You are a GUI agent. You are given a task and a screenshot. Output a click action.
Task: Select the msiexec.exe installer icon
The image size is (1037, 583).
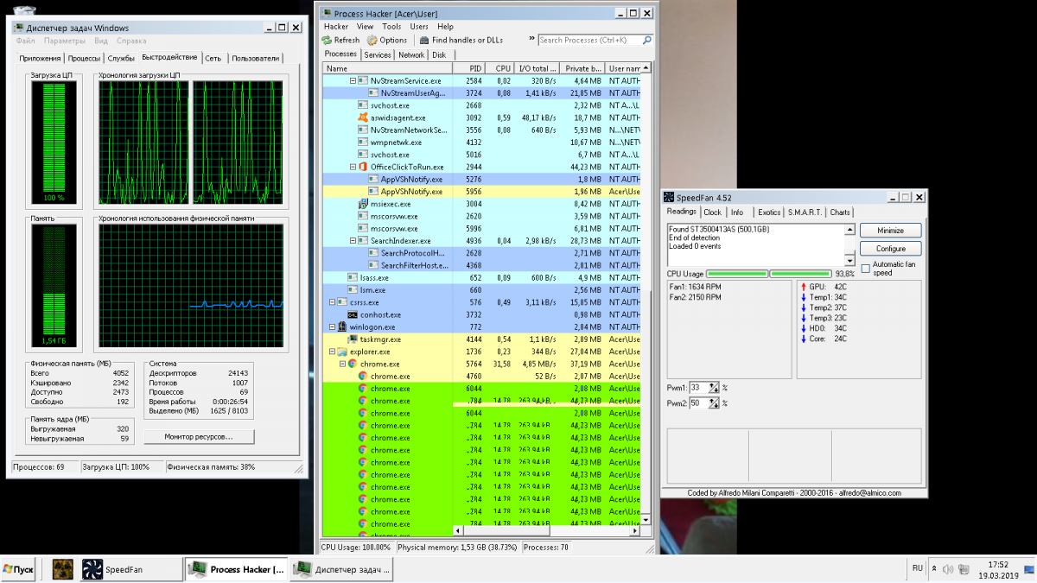tap(363, 204)
